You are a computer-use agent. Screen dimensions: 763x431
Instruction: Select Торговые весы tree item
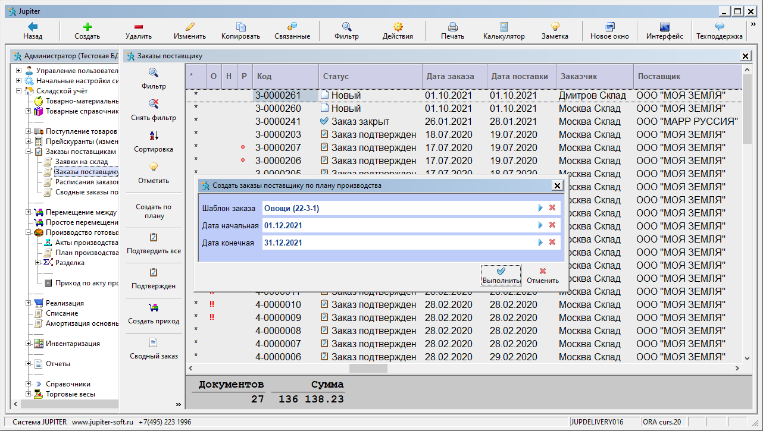pyautogui.click(x=70, y=394)
